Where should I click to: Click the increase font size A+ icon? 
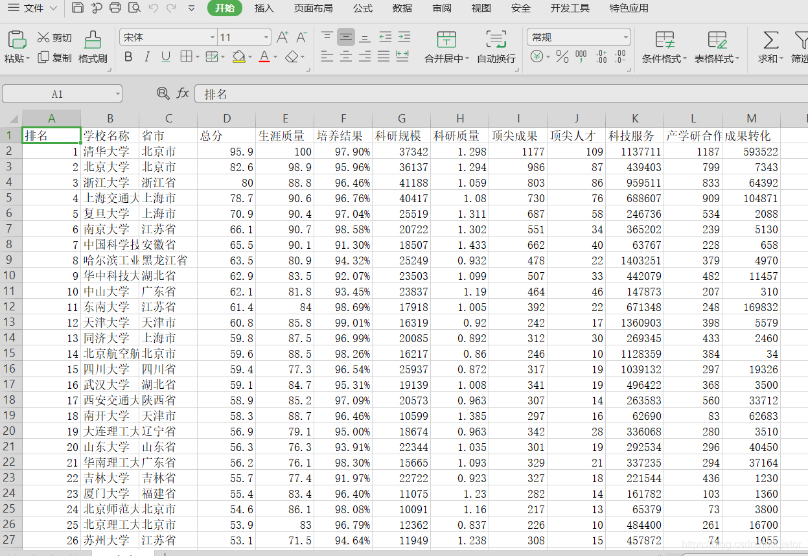coord(283,38)
